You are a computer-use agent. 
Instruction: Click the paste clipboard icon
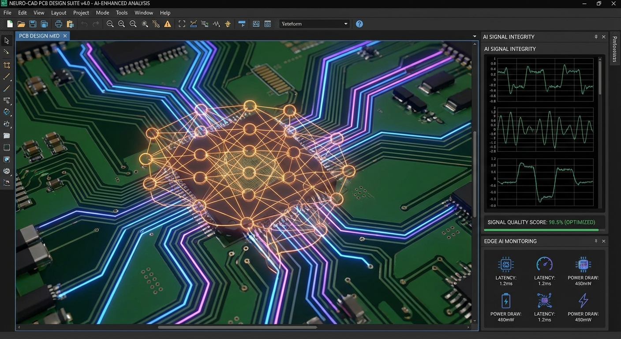(70, 24)
